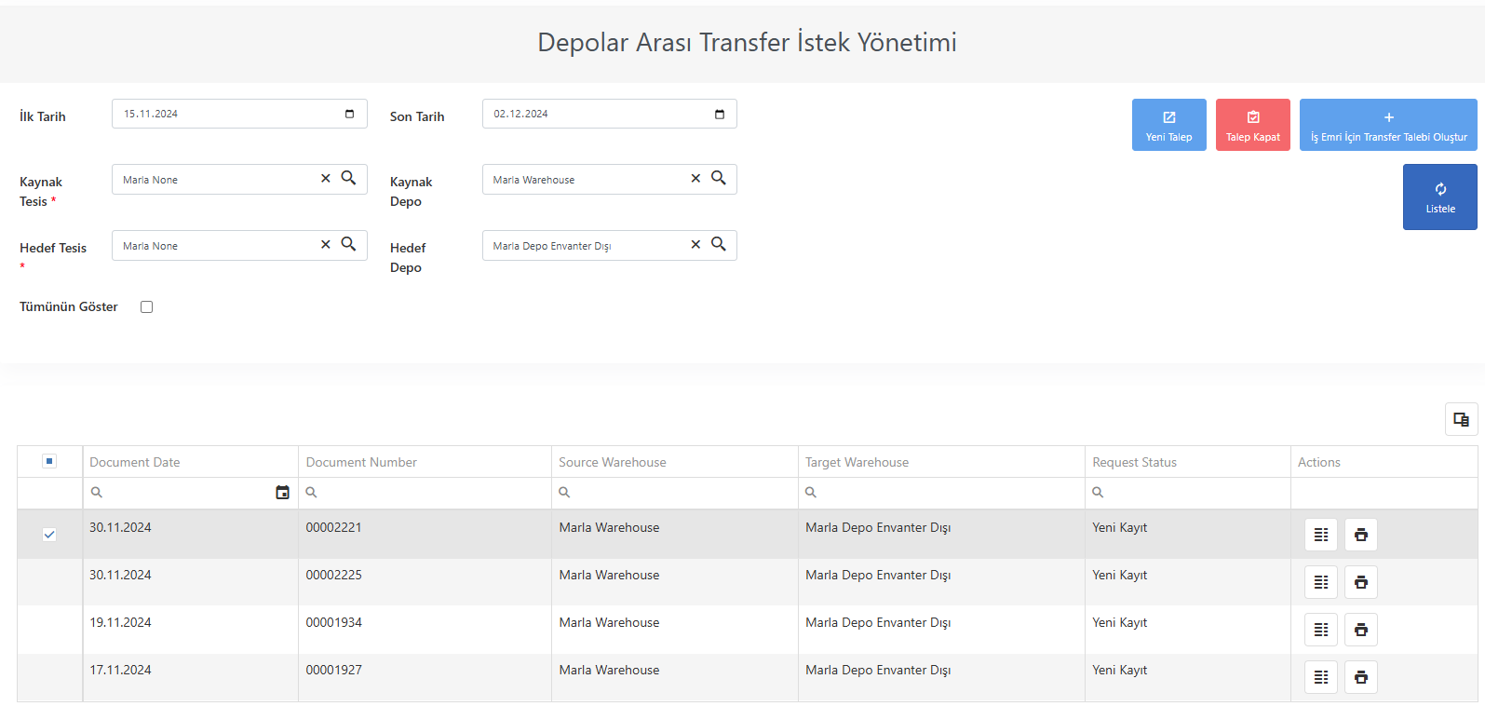Show details for document 00002225
Viewport: 1485px width, 706px height.
(x=1321, y=582)
